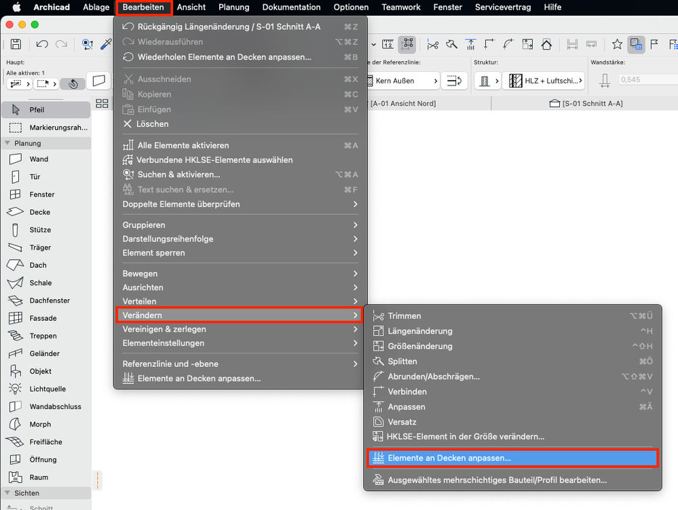Select the Öffnung opening tool
Viewport: 678px width, 510px height.
pyautogui.click(x=46, y=460)
